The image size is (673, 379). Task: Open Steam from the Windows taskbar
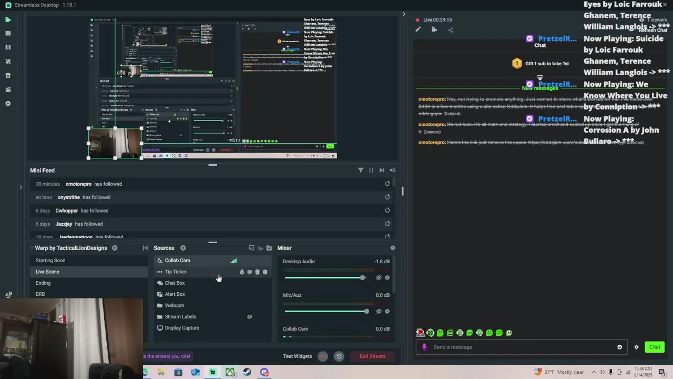[x=247, y=372]
